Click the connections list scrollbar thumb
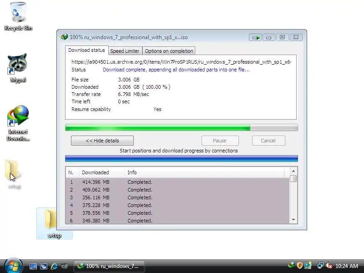The height and width of the screenshot is (273, 364). [293, 178]
